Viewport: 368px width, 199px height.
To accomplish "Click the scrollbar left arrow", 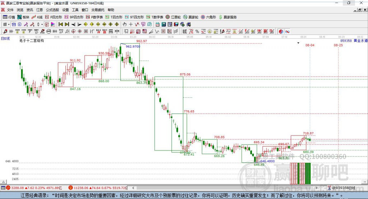I will pyautogui.click(x=133, y=188).
